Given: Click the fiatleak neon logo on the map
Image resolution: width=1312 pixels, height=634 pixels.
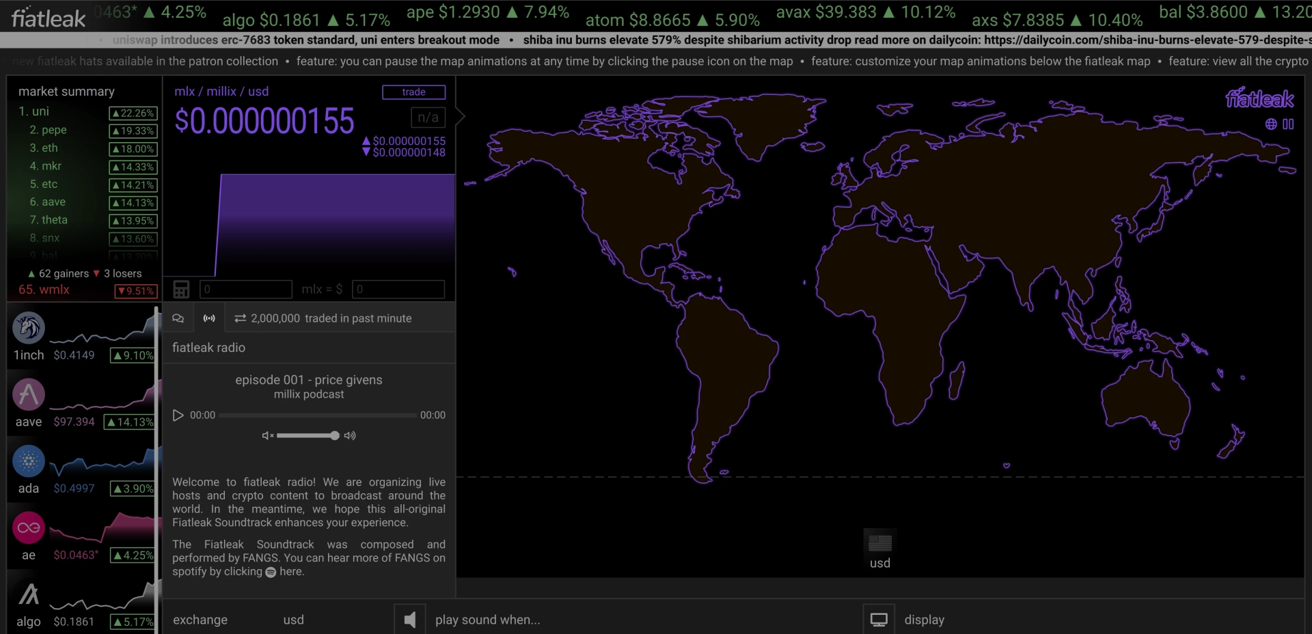Looking at the screenshot, I should click(1259, 99).
